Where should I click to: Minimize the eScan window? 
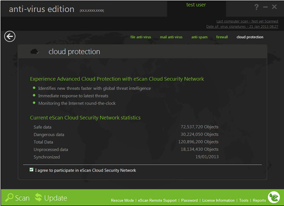(x=265, y=7)
